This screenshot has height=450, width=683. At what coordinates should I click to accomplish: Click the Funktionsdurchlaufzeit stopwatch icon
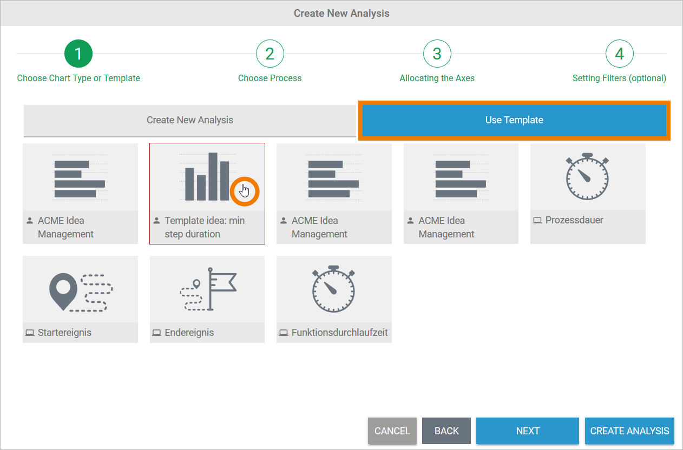click(334, 289)
